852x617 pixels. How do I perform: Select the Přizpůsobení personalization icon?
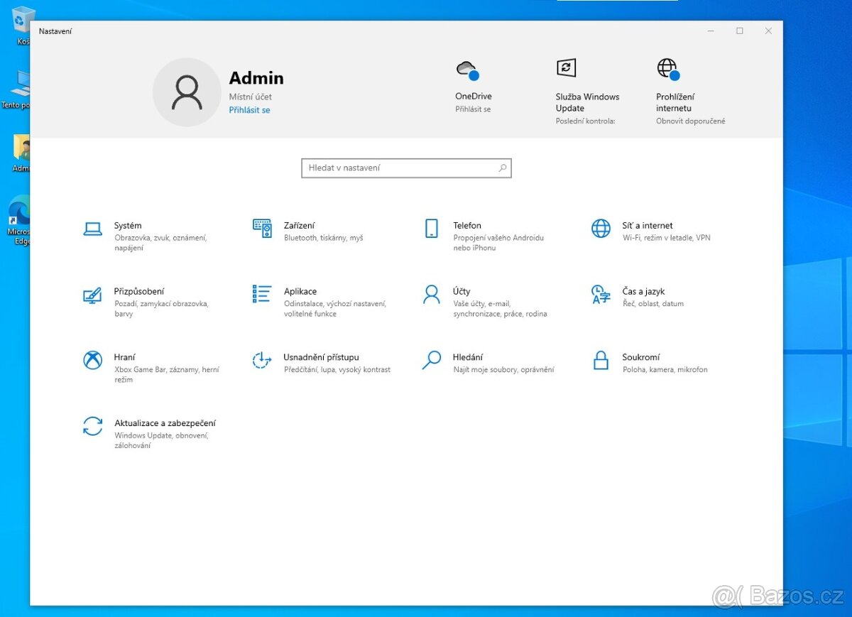pos(93,295)
